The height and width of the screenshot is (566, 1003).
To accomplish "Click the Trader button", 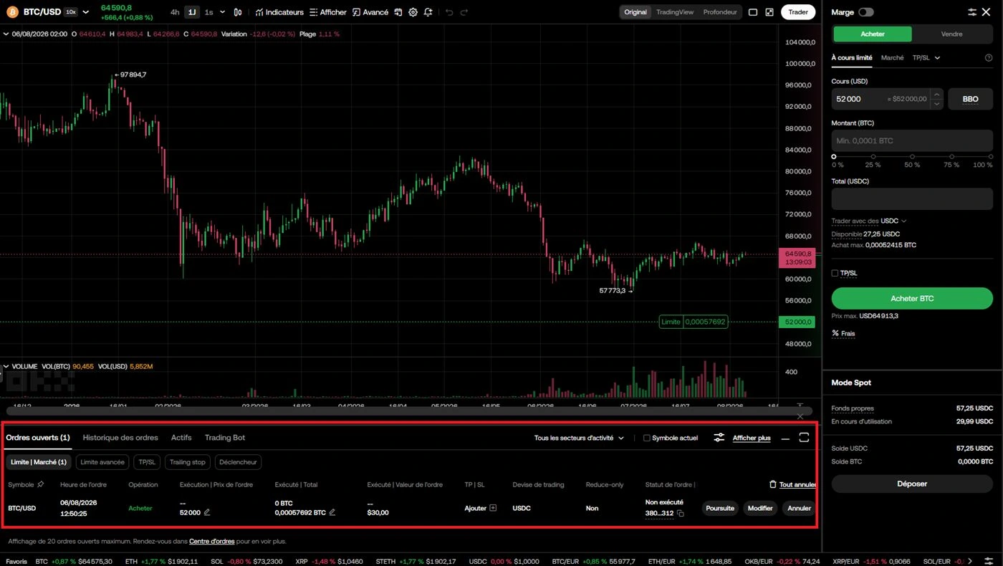I will pyautogui.click(x=797, y=12).
